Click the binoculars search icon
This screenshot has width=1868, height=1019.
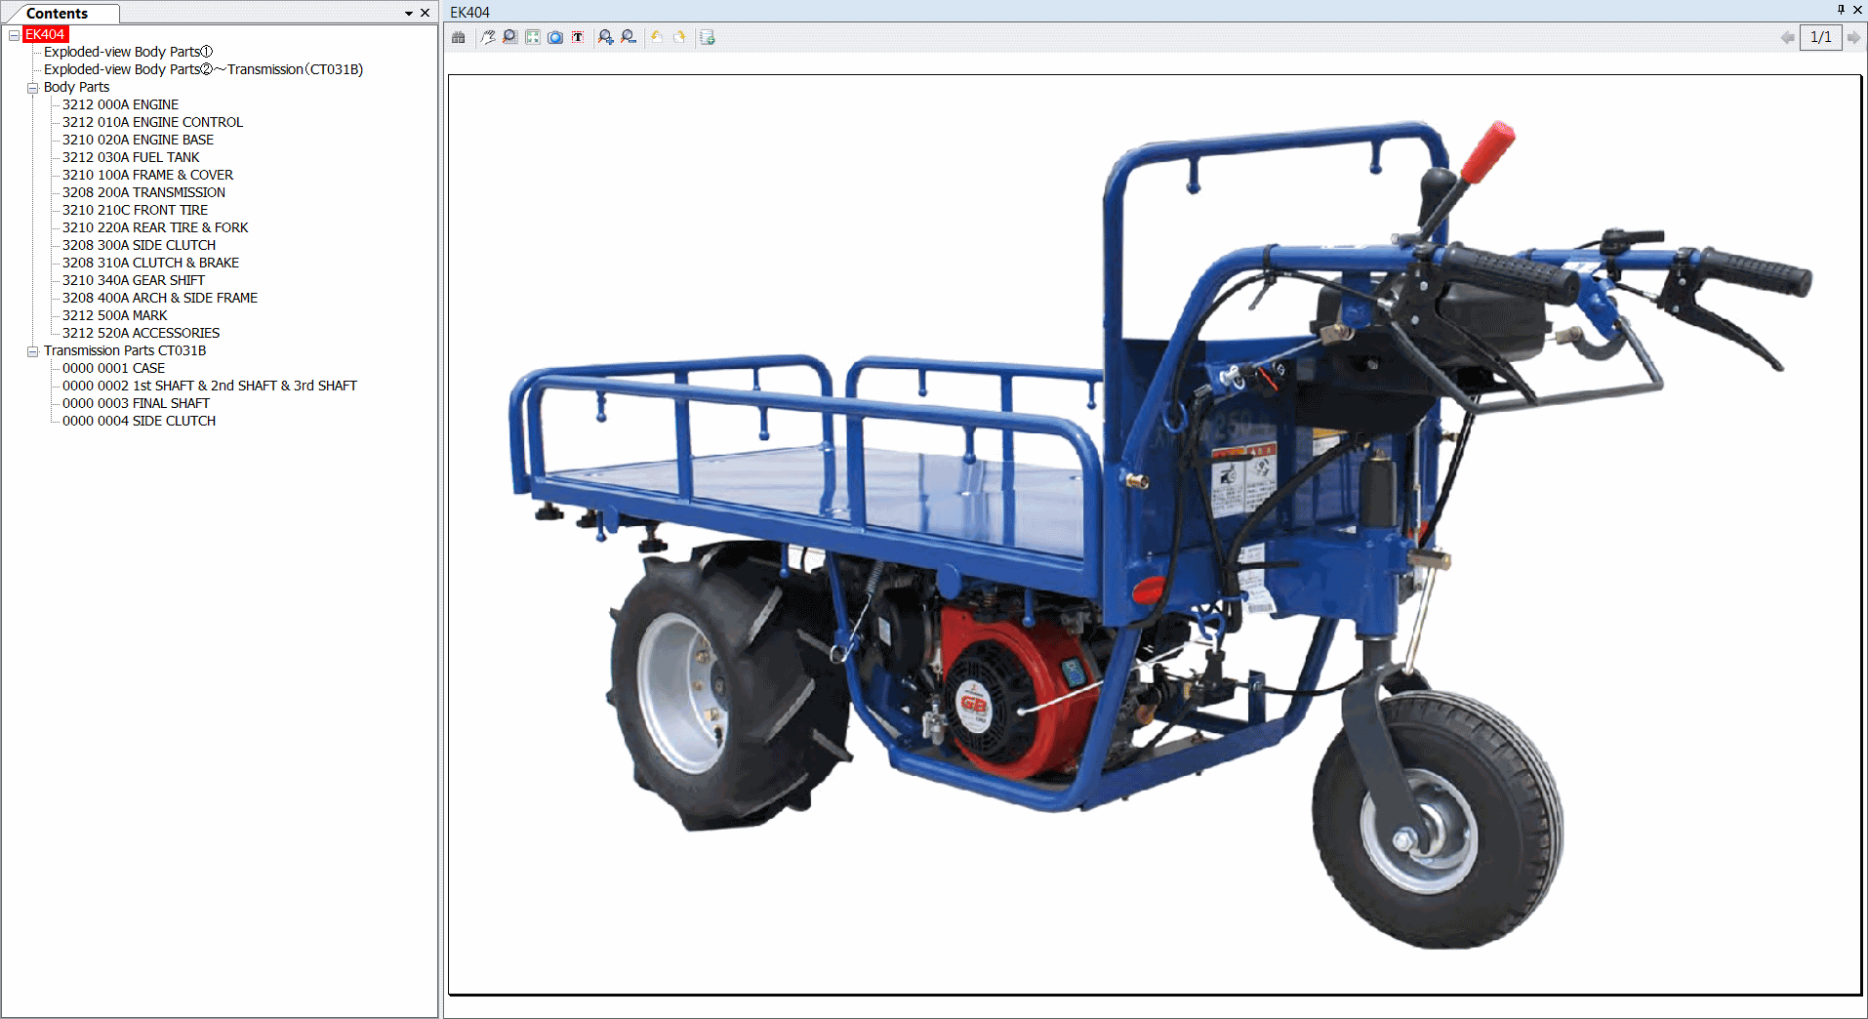coord(459,37)
